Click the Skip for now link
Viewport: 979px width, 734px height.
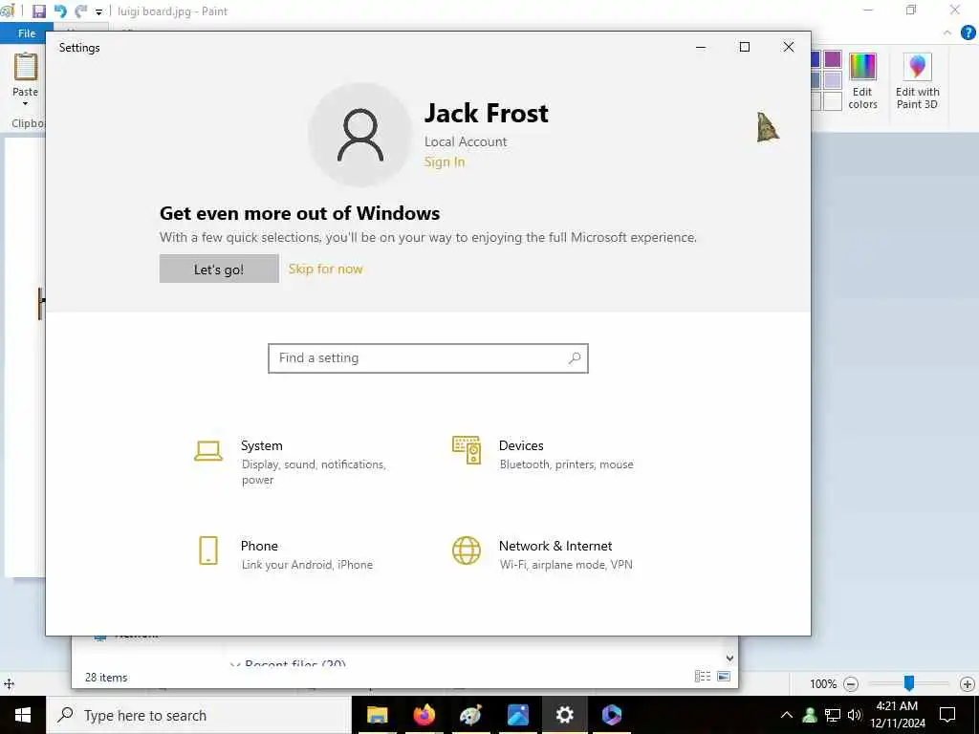(x=325, y=269)
